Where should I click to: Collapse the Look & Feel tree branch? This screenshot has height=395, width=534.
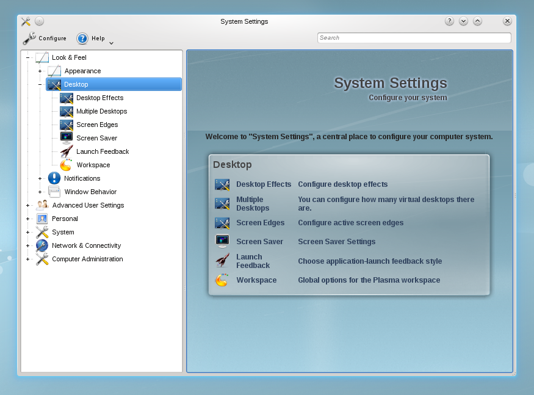click(x=28, y=58)
